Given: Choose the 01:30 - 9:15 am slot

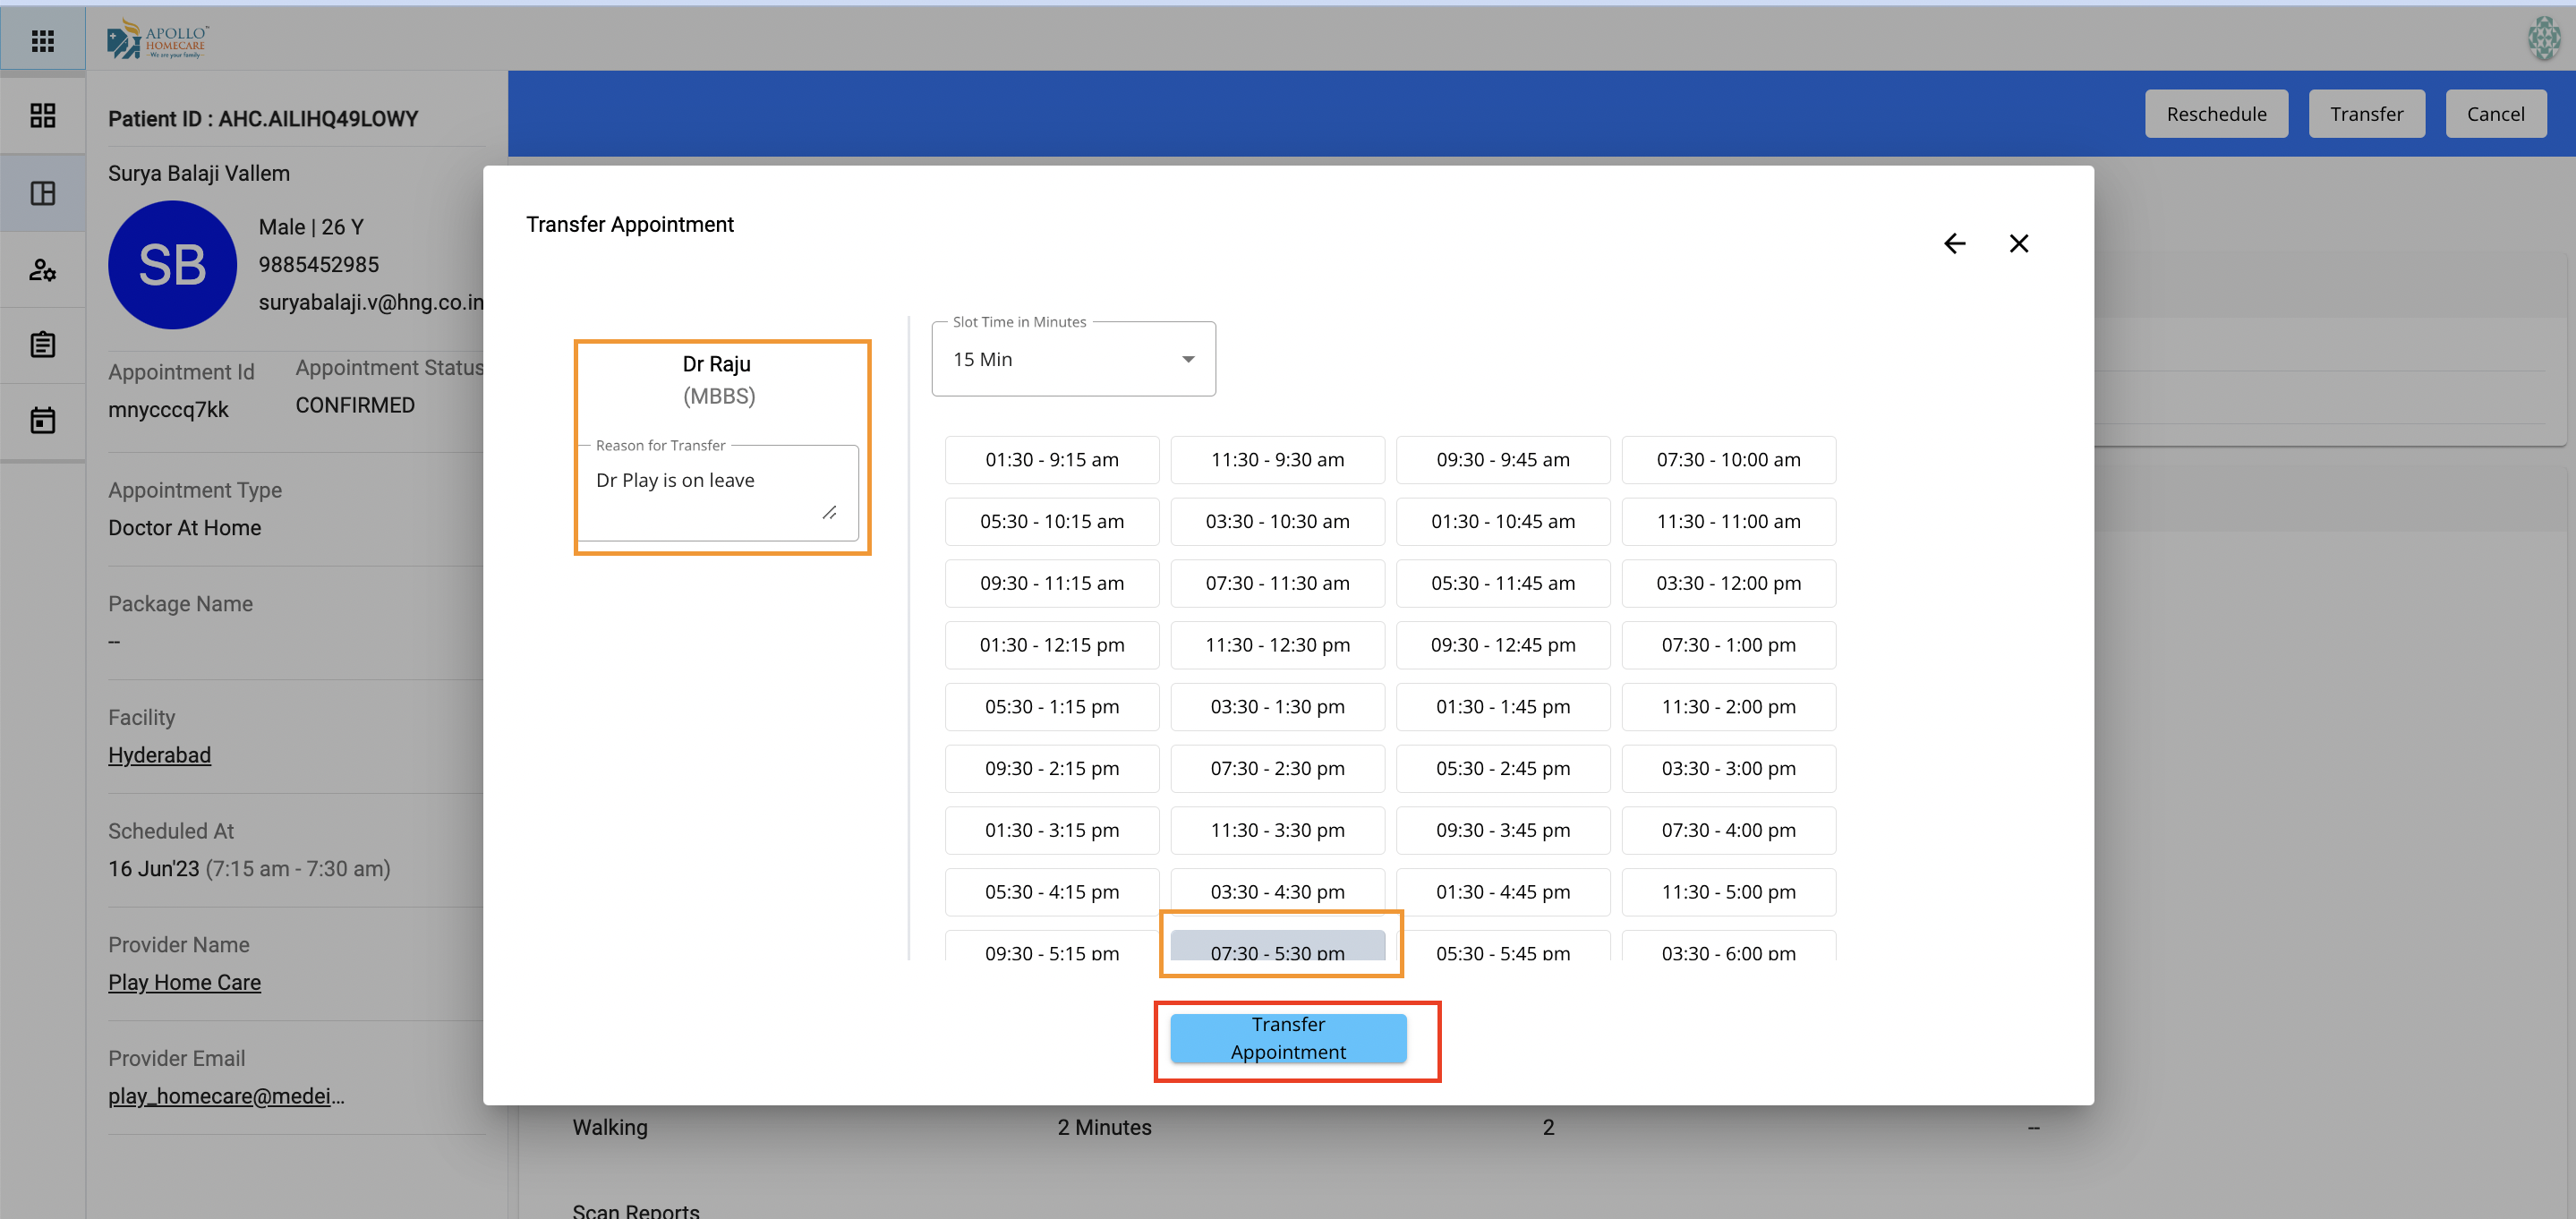Looking at the screenshot, I should pyautogui.click(x=1051, y=459).
